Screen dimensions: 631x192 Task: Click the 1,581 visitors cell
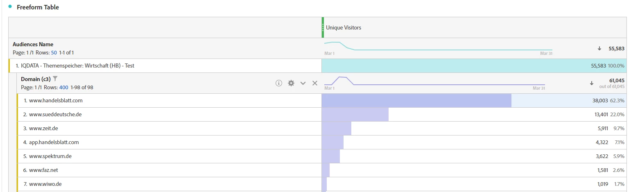pos(474,170)
